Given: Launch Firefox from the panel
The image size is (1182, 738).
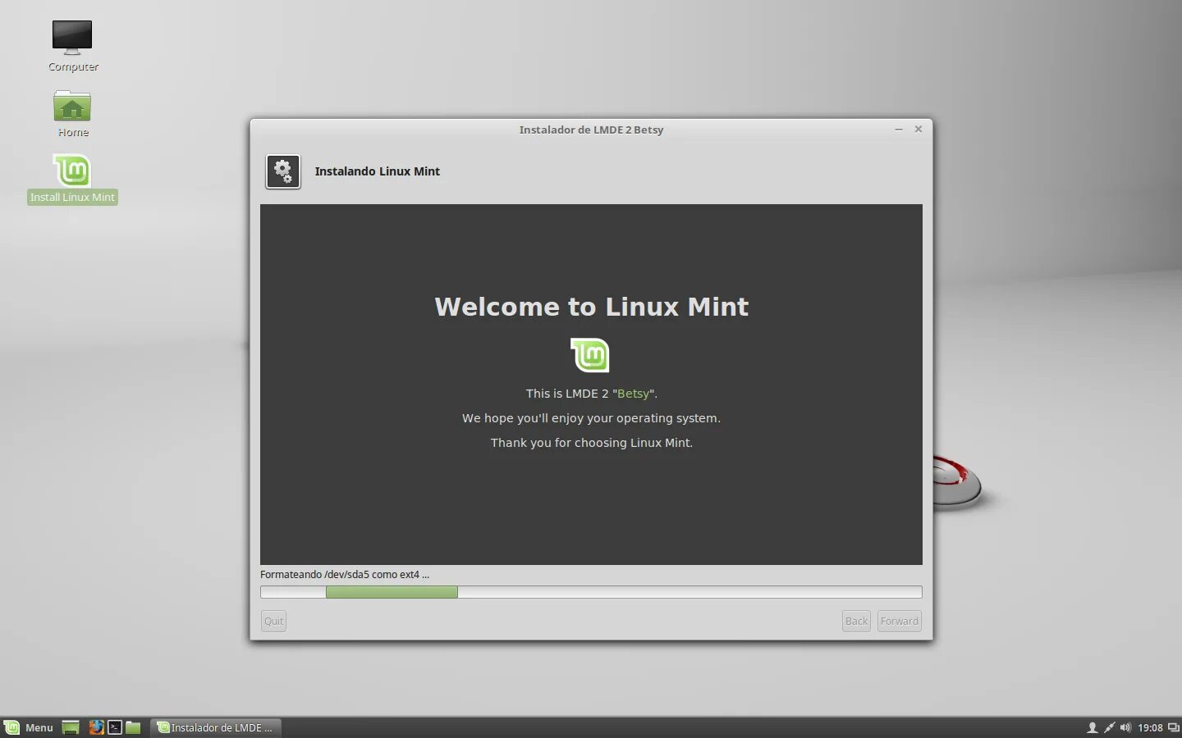Looking at the screenshot, I should click(x=97, y=727).
